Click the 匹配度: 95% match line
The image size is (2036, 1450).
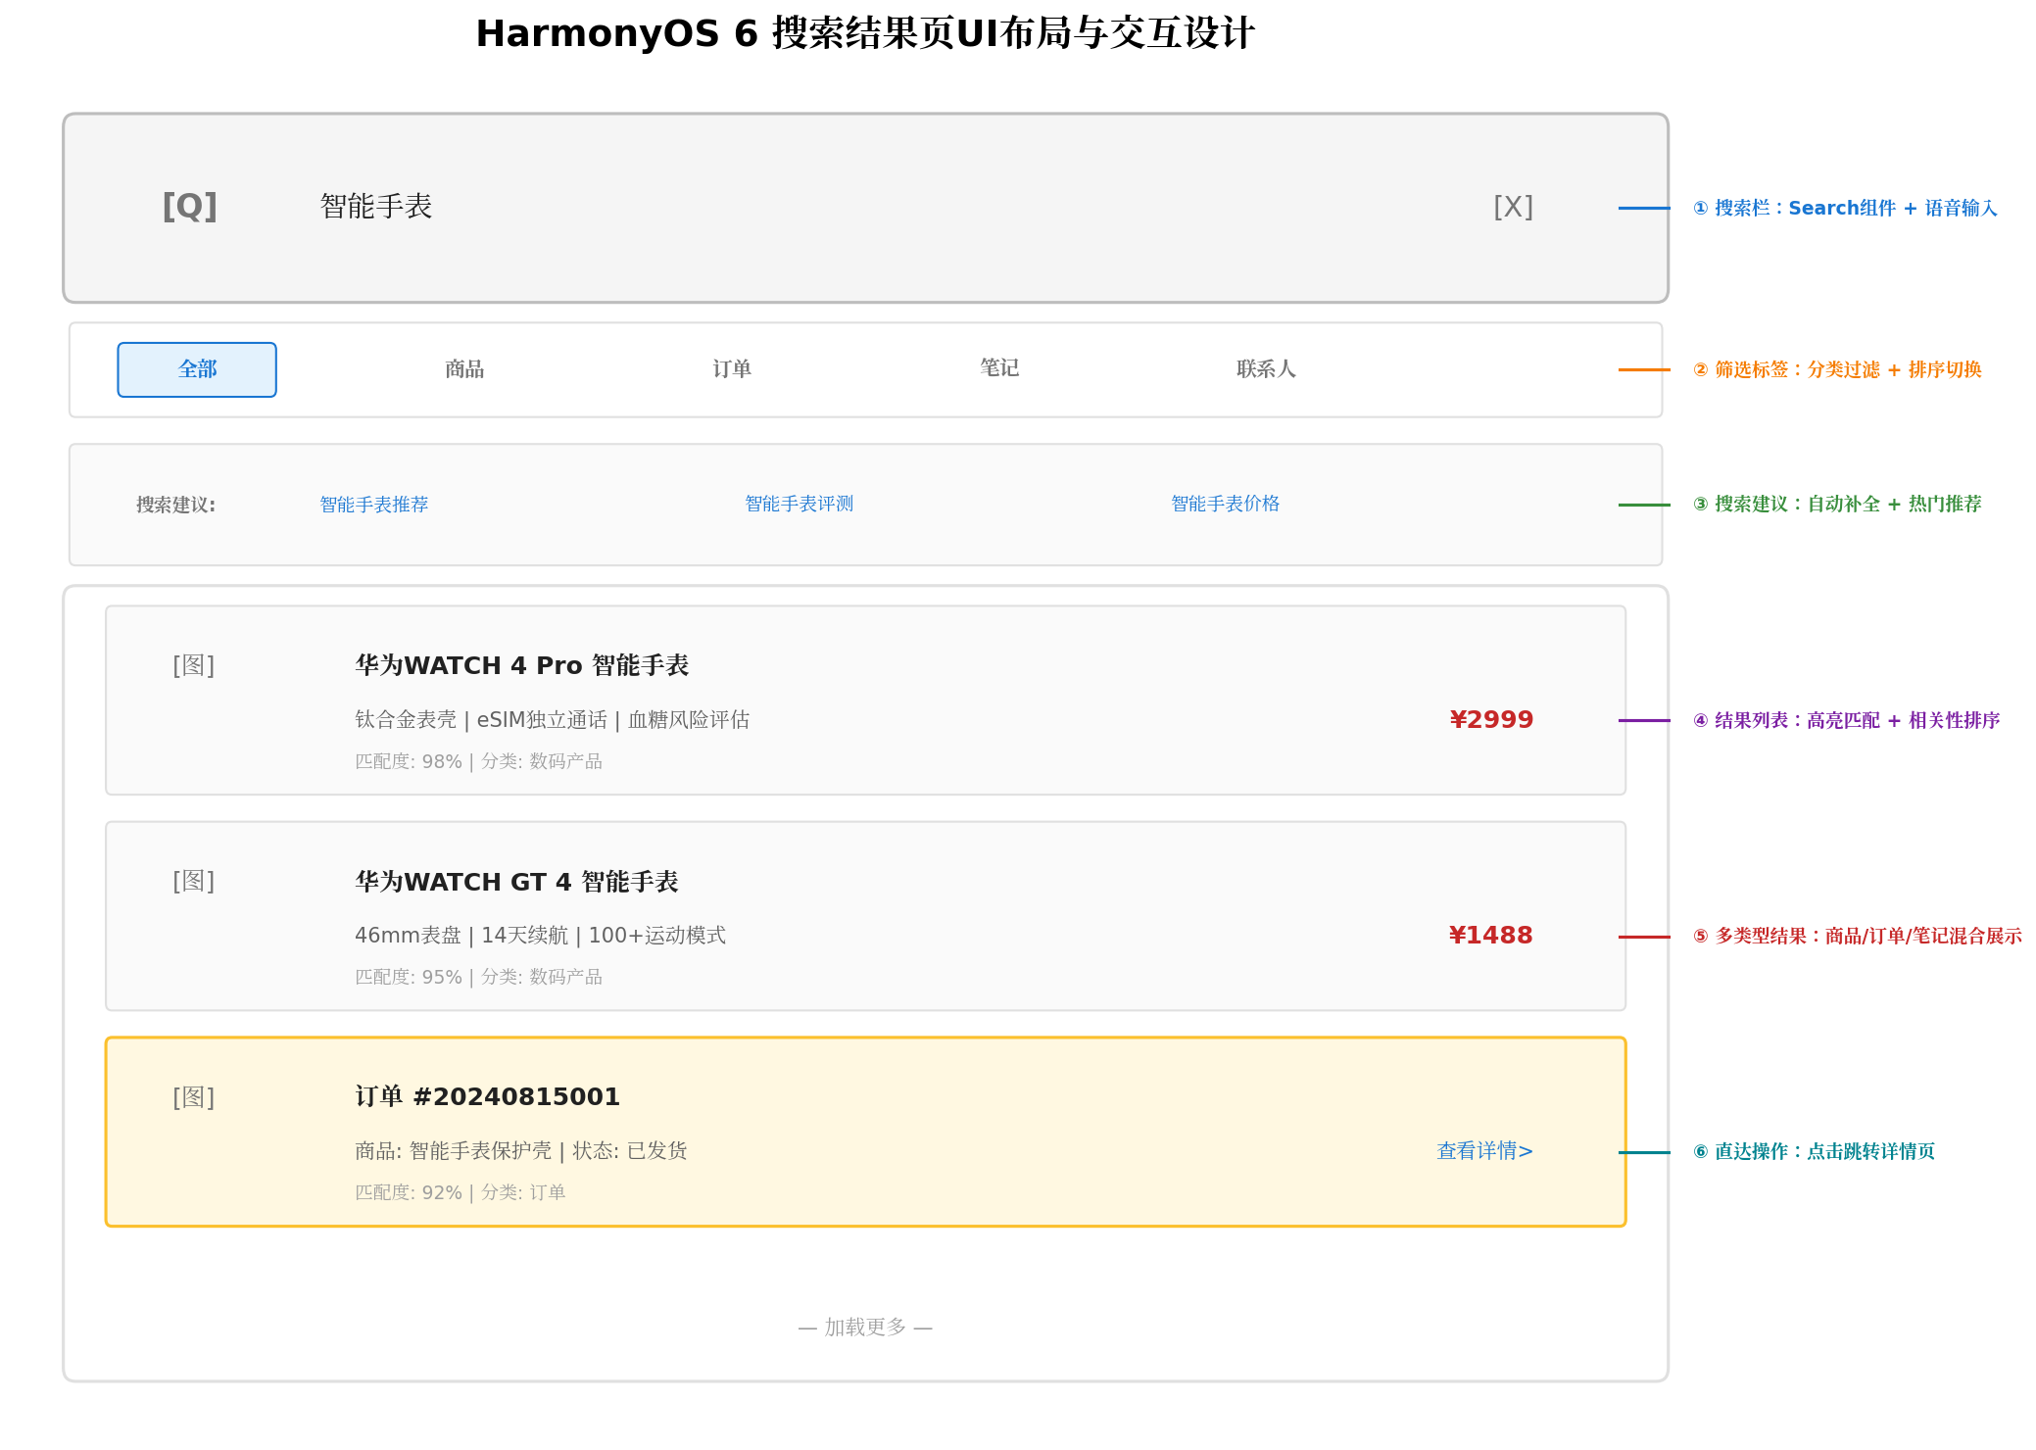click(478, 977)
